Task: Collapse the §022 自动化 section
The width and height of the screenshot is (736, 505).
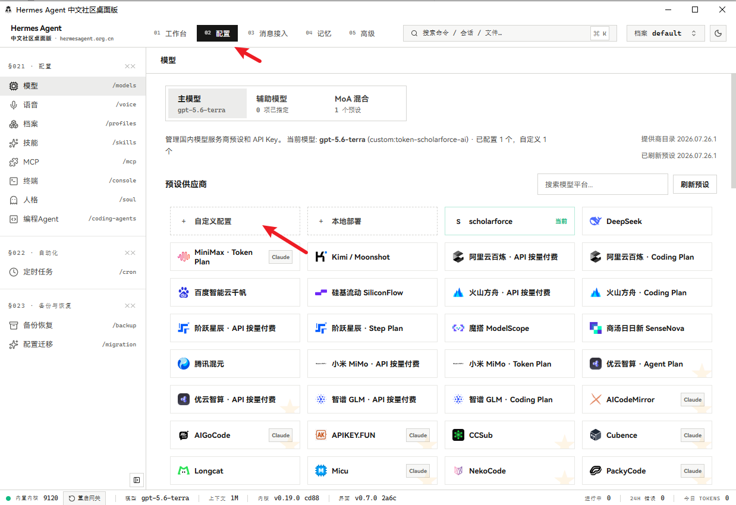Action: point(130,252)
